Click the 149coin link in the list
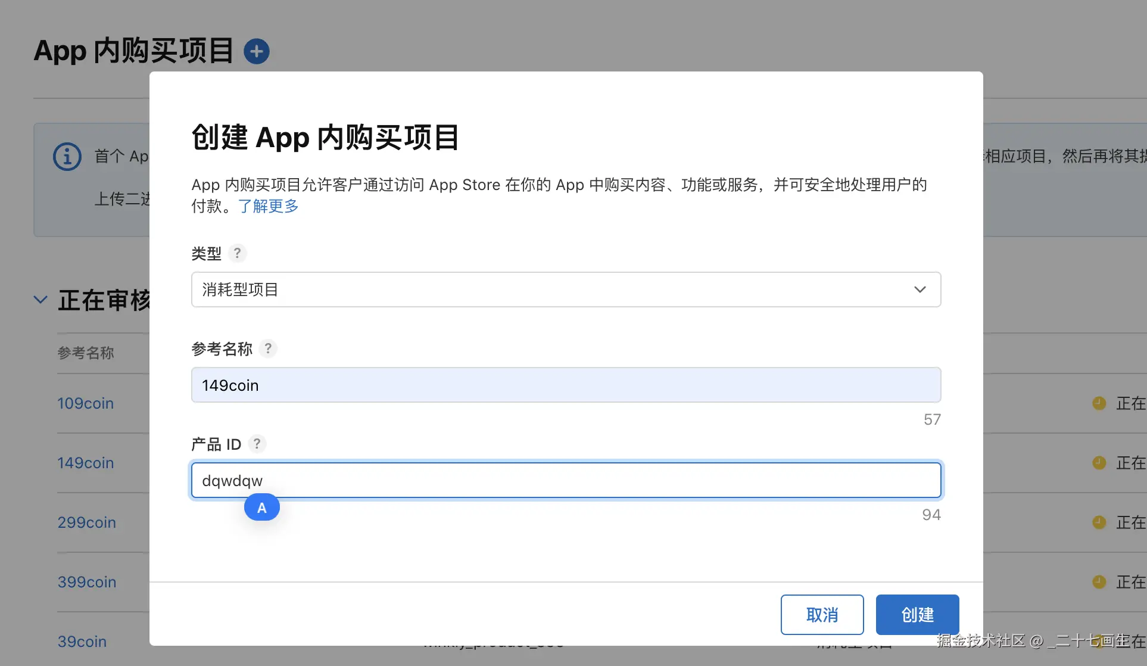This screenshot has width=1147, height=666. pyautogui.click(x=85, y=463)
